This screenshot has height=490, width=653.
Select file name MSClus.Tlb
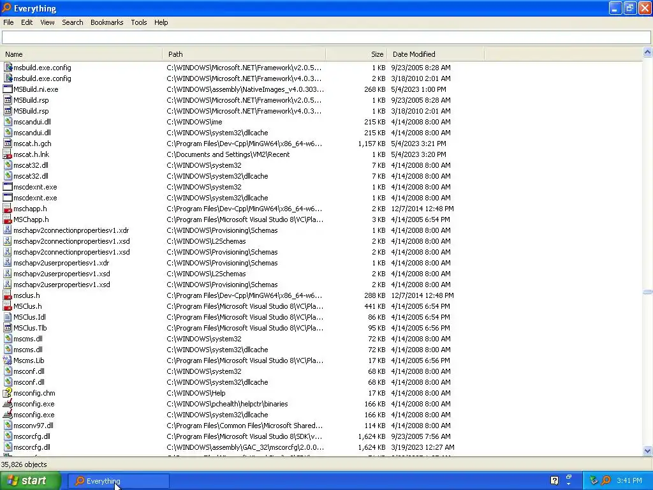click(x=30, y=327)
